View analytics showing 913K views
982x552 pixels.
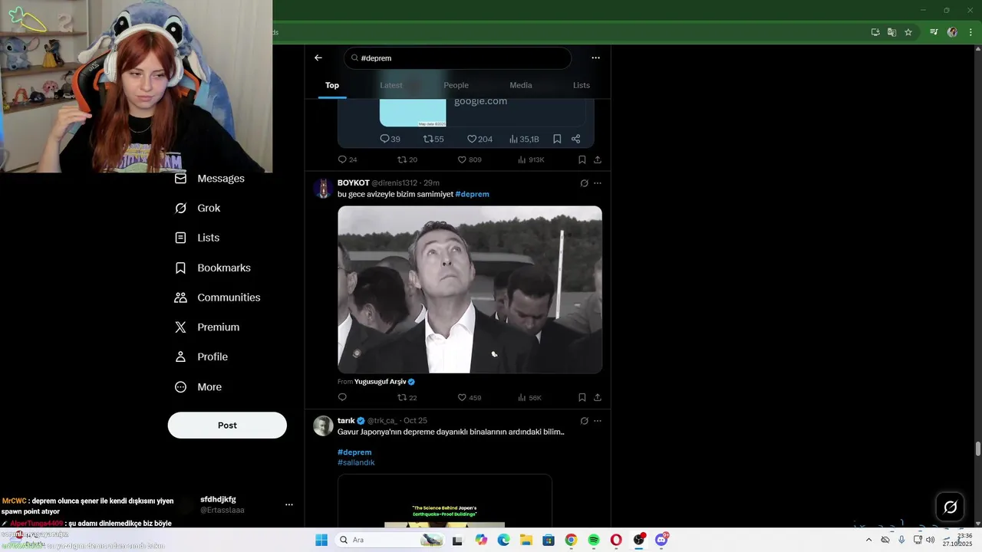[531, 159]
